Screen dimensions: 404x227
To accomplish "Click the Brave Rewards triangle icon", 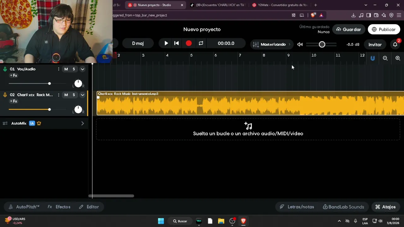I will (x=321, y=15).
